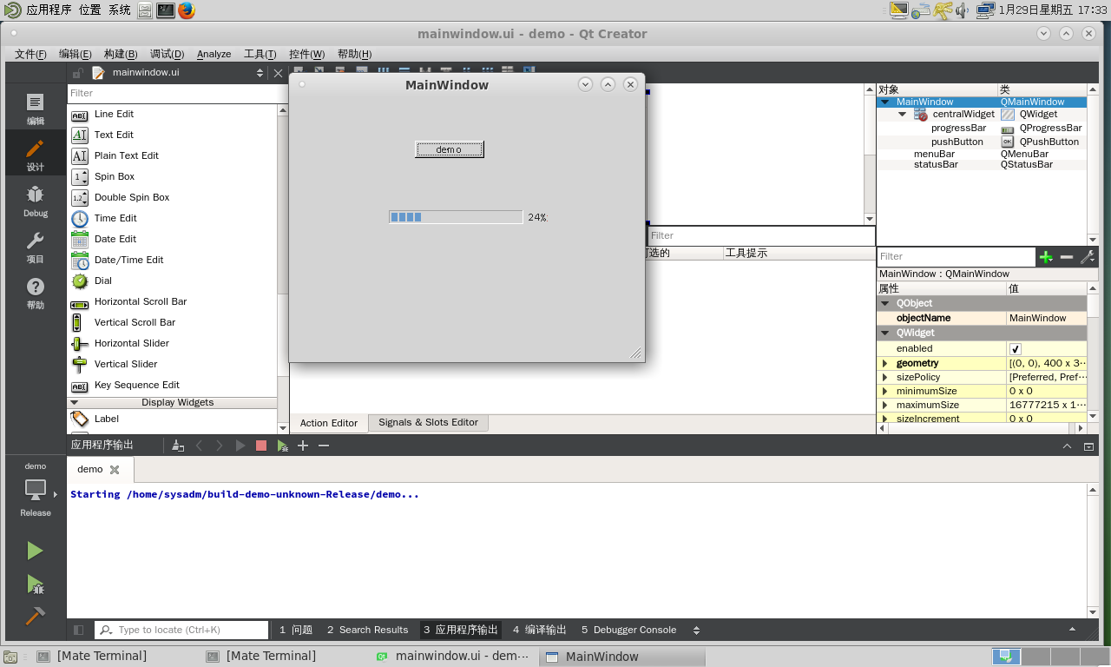Toggle the read-only lock icon
This screenshot has width=1111, height=667.
pyautogui.click(x=77, y=73)
